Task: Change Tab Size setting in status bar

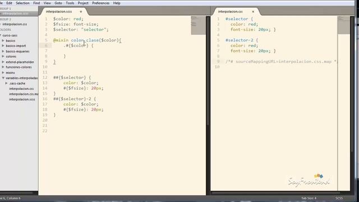Action: 309,198
